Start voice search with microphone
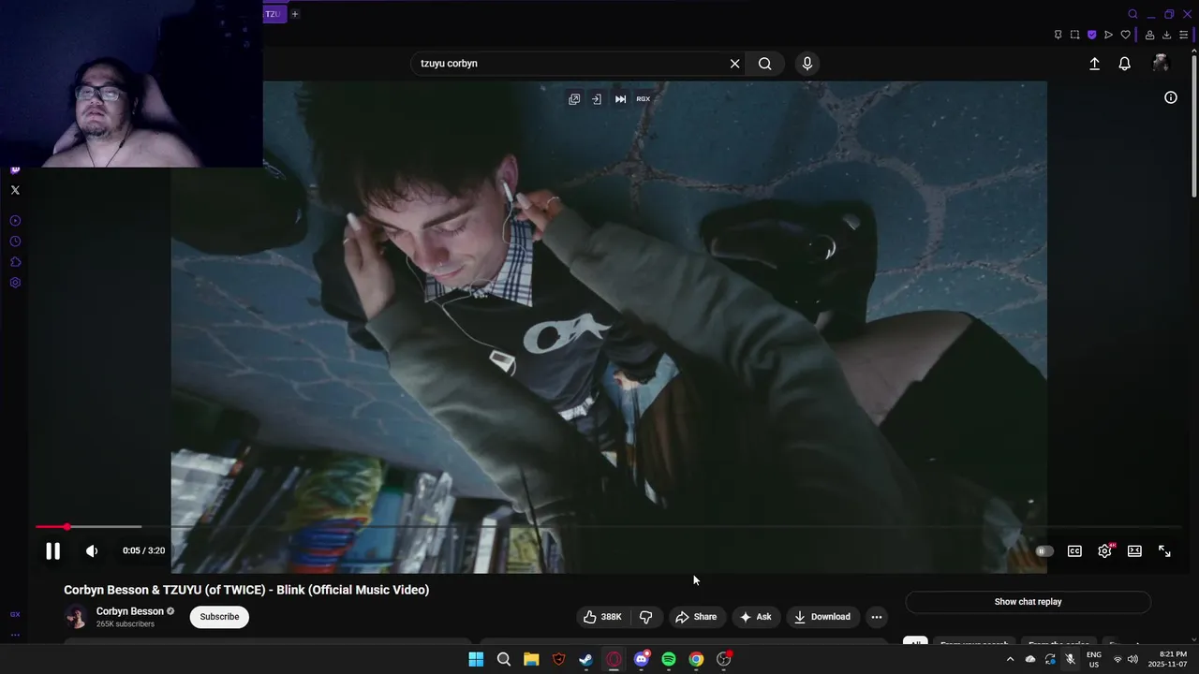 [x=807, y=64]
